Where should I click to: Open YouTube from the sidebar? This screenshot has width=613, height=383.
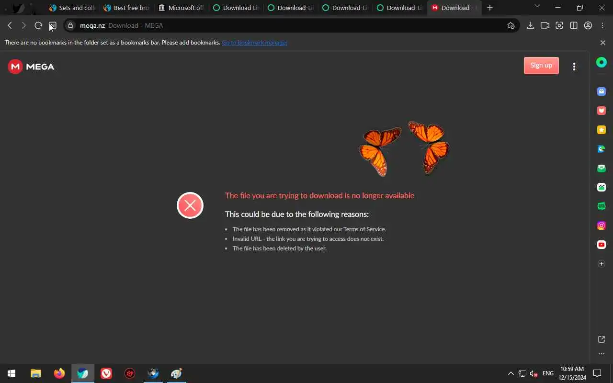(x=602, y=245)
